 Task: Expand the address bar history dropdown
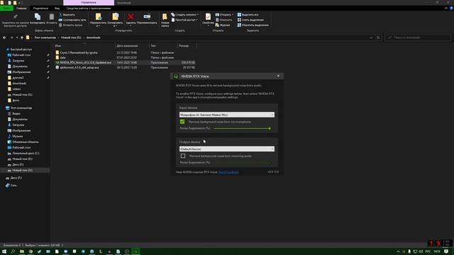[371, 38]
